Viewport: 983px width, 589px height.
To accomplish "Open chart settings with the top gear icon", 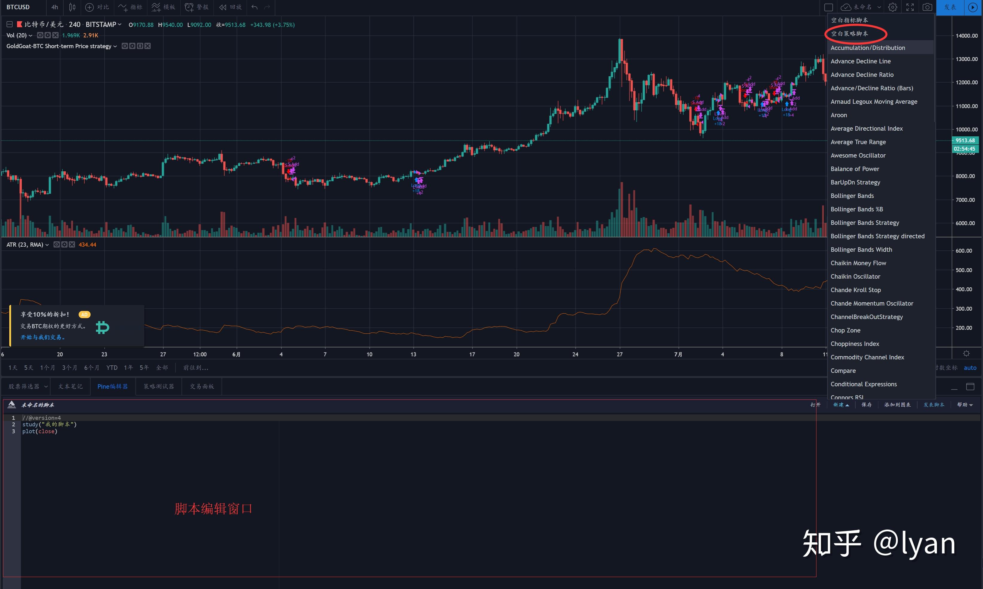I will click(x=892, y=7).
